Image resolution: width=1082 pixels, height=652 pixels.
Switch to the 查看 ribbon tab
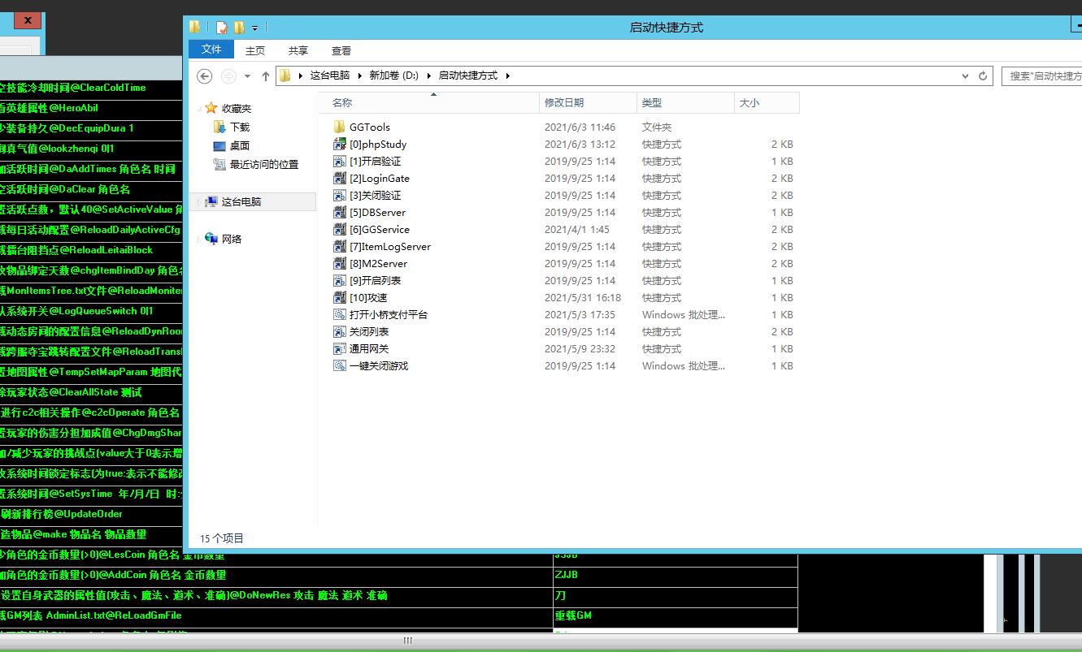tap(341, 50)
